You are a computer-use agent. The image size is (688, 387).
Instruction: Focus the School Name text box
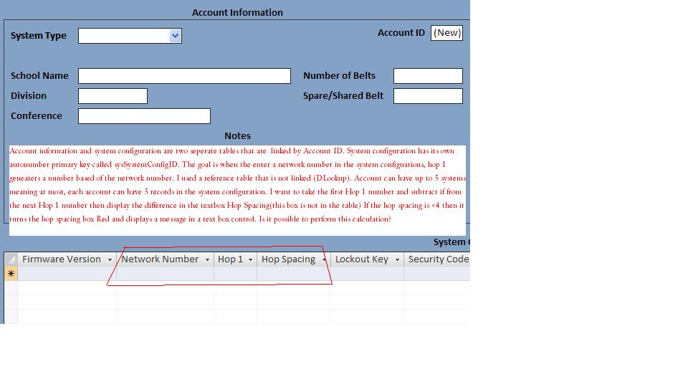click(x=184, y=76)
